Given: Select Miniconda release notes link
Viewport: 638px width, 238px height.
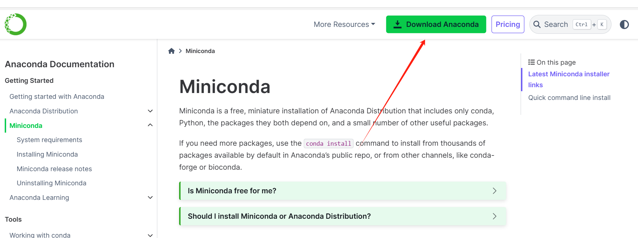Looking at the screenshot, I should [x=54, y=169].
